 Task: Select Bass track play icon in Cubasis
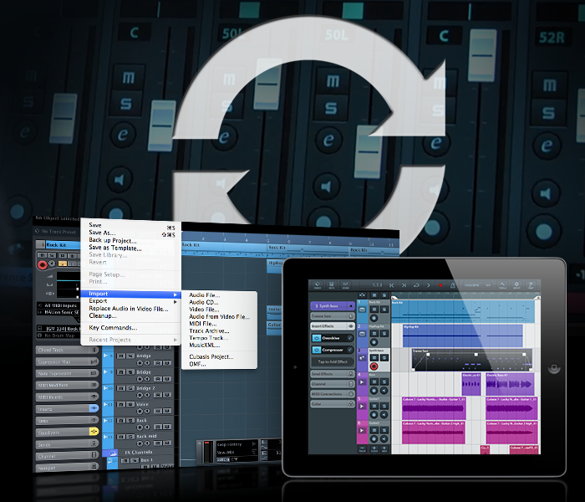(362, 382)
